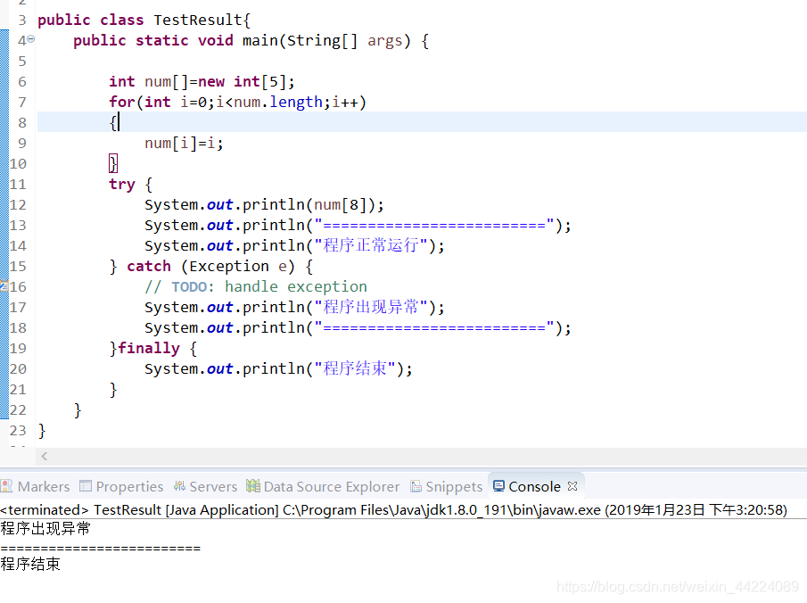
Task: Click the Properties tab icon
Action: coord(86,485)
